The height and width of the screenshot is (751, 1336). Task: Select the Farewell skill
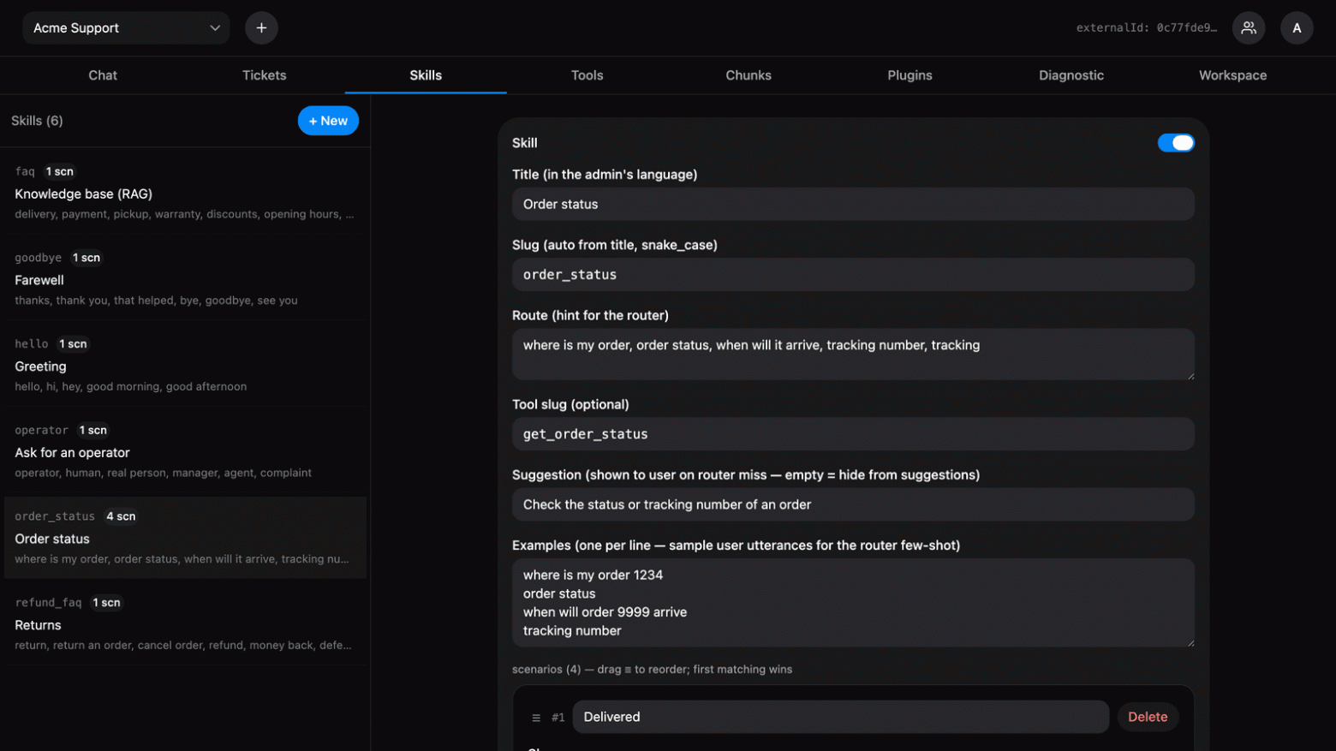(x=185, y=278)
